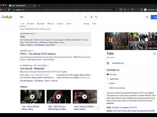Switch to the Maps tab

pos(60,24)
